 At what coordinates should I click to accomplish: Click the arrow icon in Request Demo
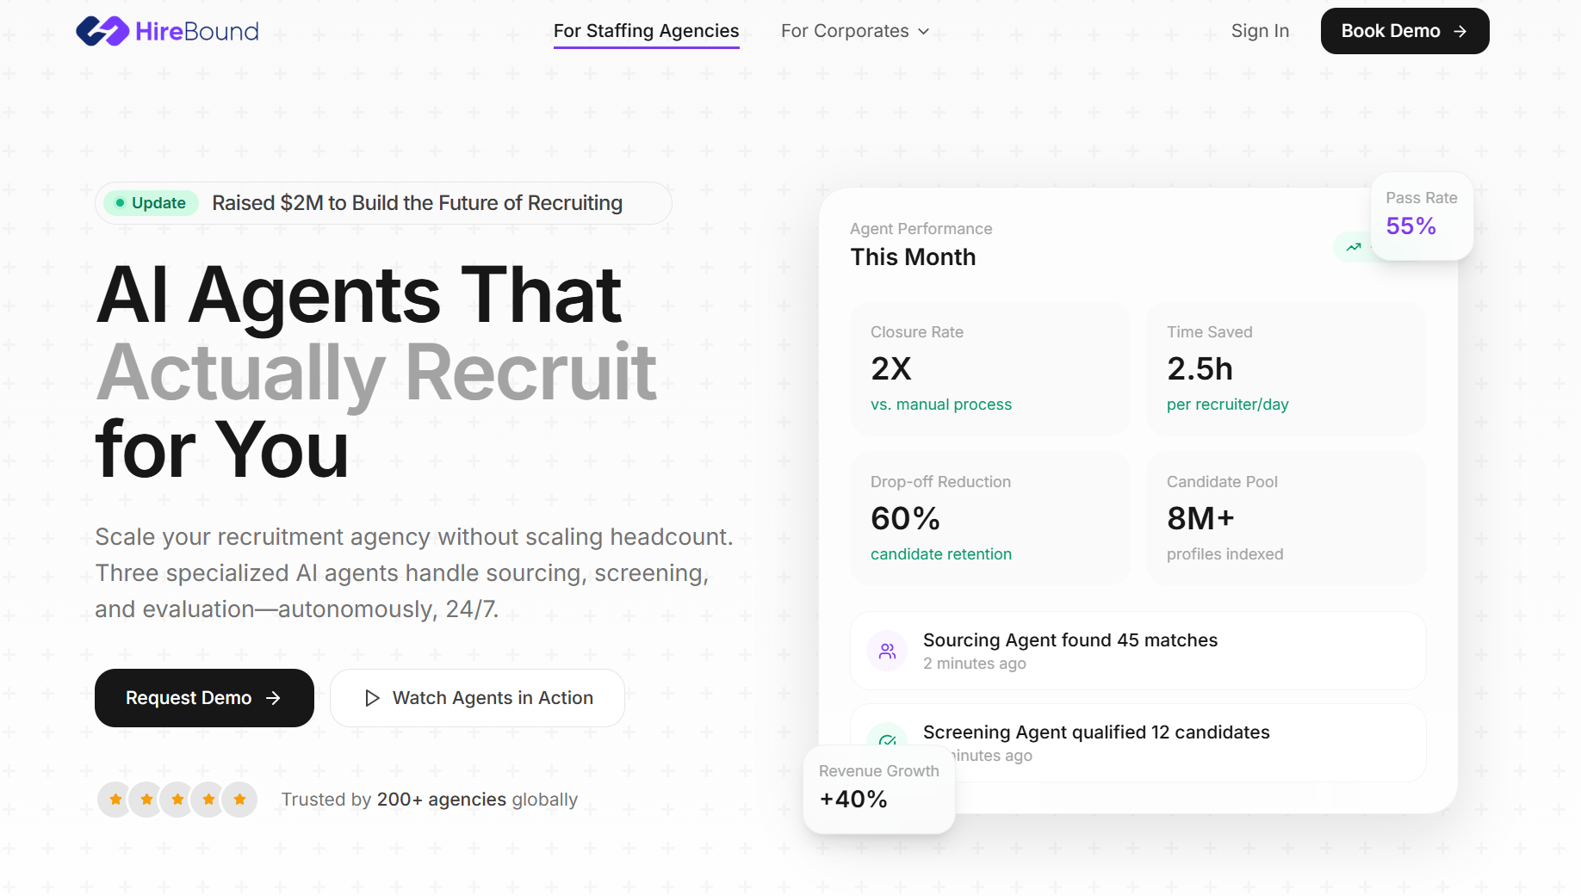pos(274,698)
